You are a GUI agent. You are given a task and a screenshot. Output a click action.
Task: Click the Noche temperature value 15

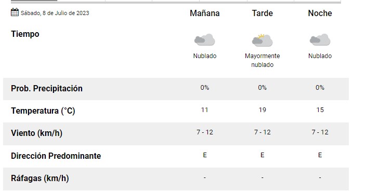[x=320, y=109]
